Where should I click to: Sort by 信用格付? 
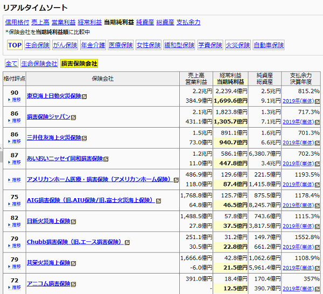point(17,22)
